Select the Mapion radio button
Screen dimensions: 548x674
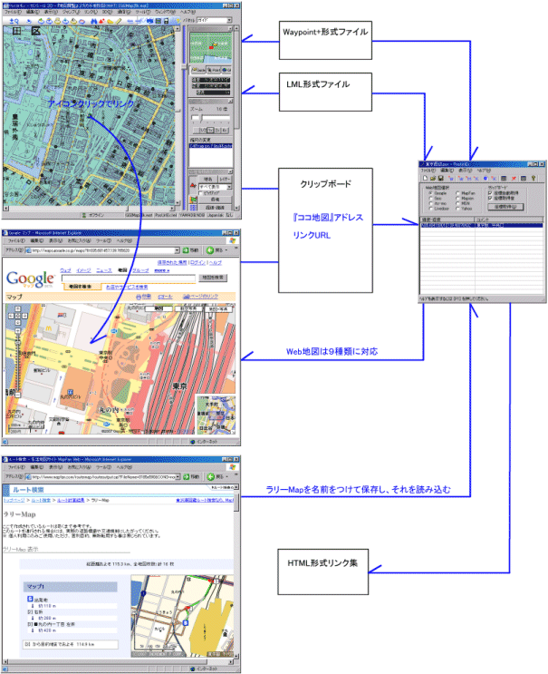point(457,198)
